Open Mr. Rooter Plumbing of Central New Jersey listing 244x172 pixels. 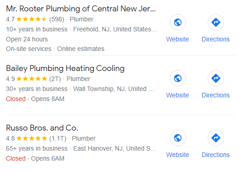81,9
